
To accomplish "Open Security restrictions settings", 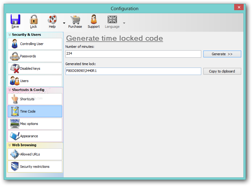I will (x=35, y=167).
